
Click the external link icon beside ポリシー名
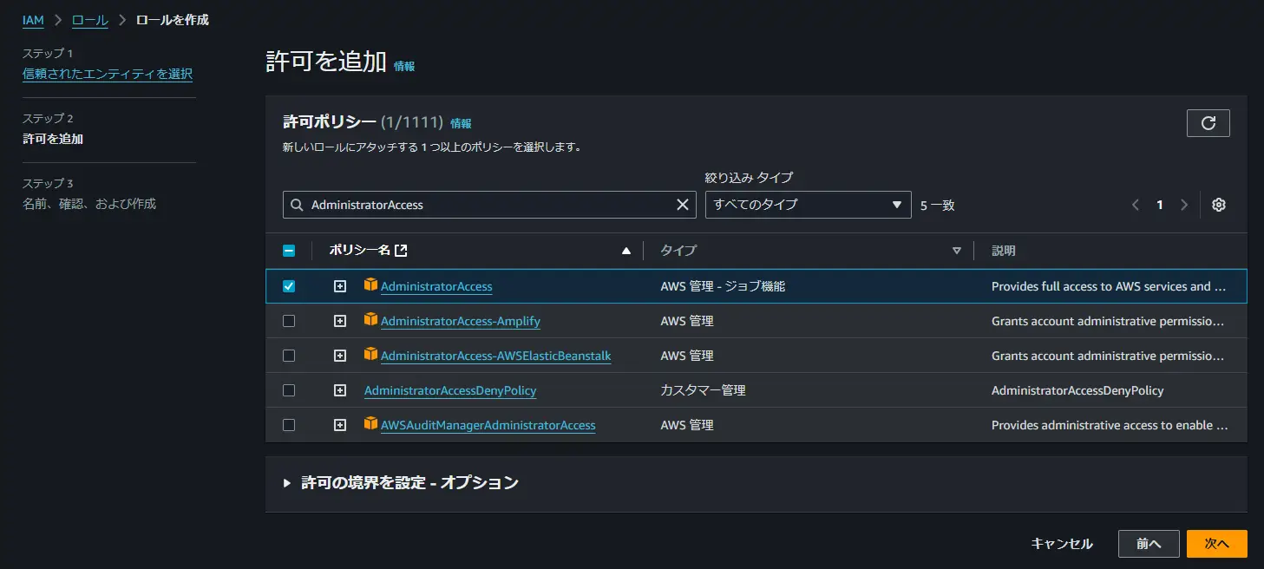click(401, 251)
